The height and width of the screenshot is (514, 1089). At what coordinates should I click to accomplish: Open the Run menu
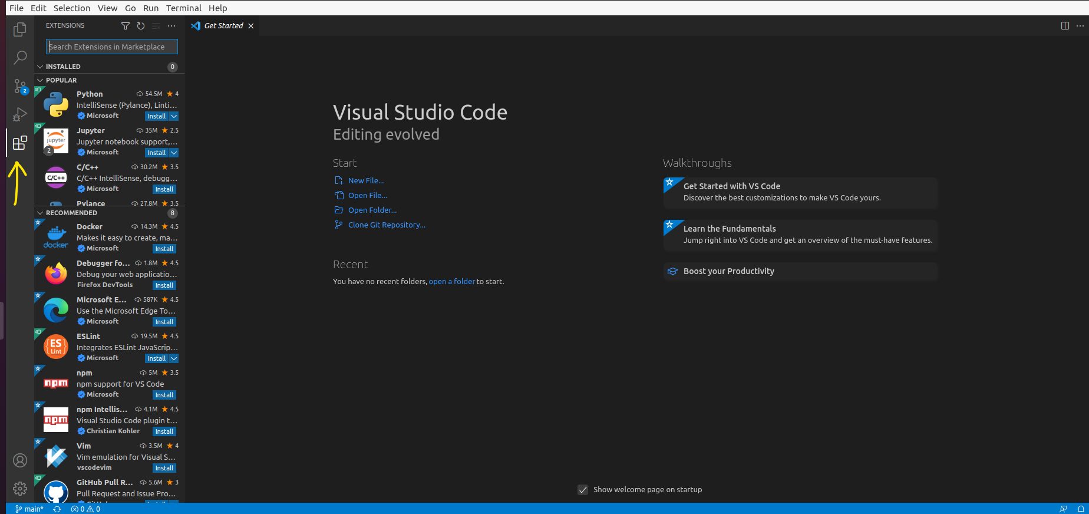[151, 8]
